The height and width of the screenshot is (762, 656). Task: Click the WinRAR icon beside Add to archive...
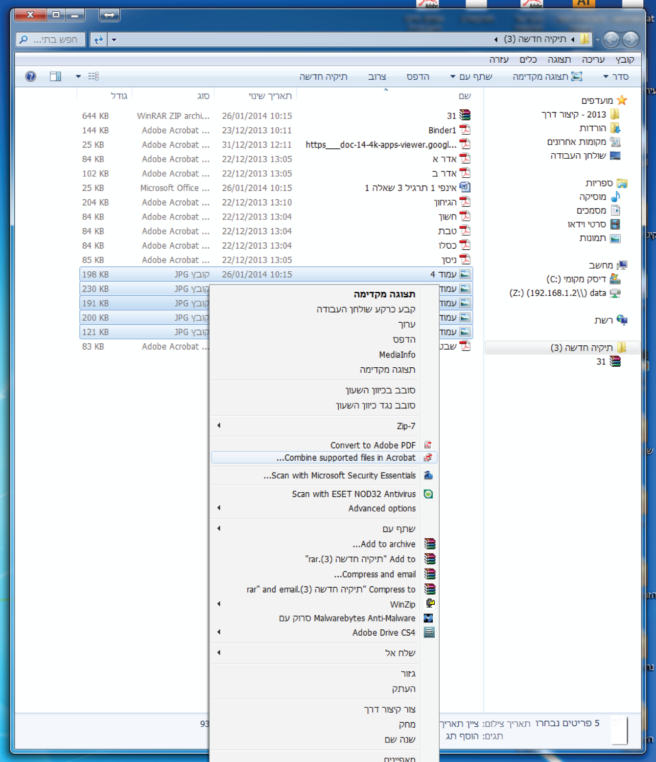tap(430, 544)
